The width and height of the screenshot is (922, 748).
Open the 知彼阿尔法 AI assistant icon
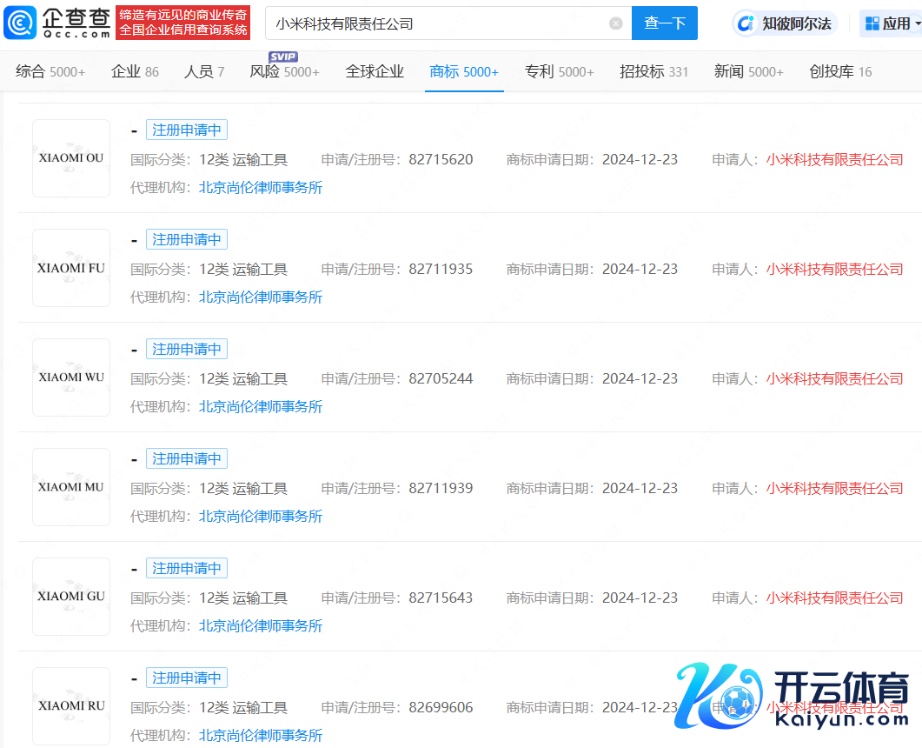point(746,23)
